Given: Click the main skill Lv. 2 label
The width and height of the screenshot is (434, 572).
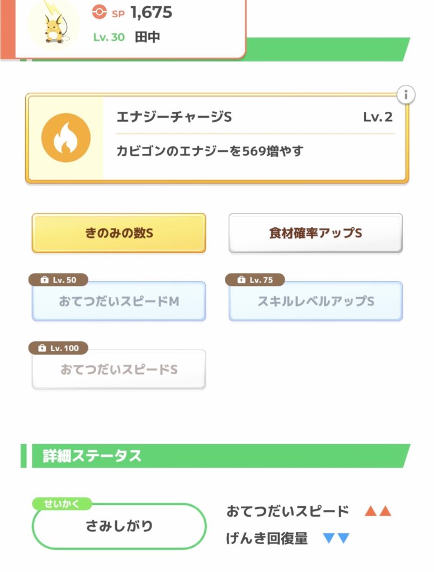Looking at the screenshot, I should (378, 117).
